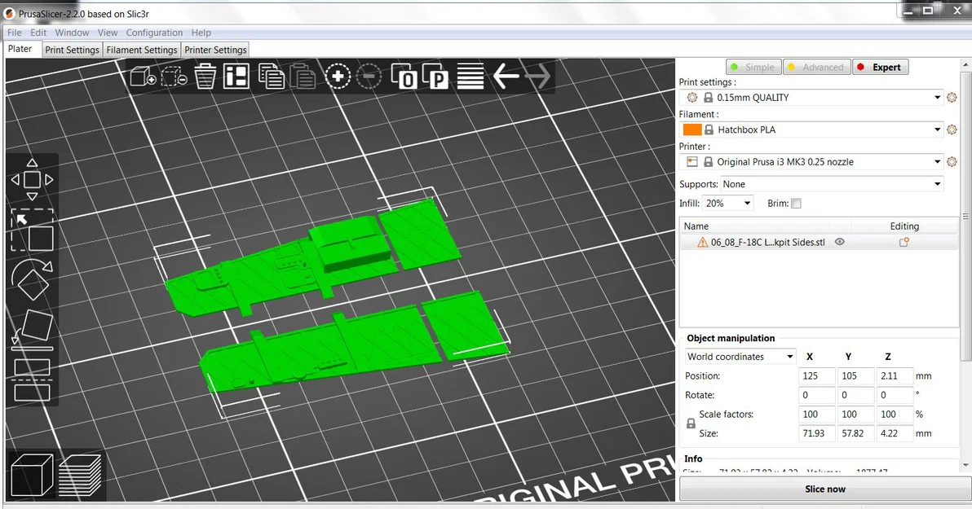The height and width of the screenshot is (509, 972).
Task: Click the Copy icon in toolbar
Action: pyautogui.click(x=271, y=77)
